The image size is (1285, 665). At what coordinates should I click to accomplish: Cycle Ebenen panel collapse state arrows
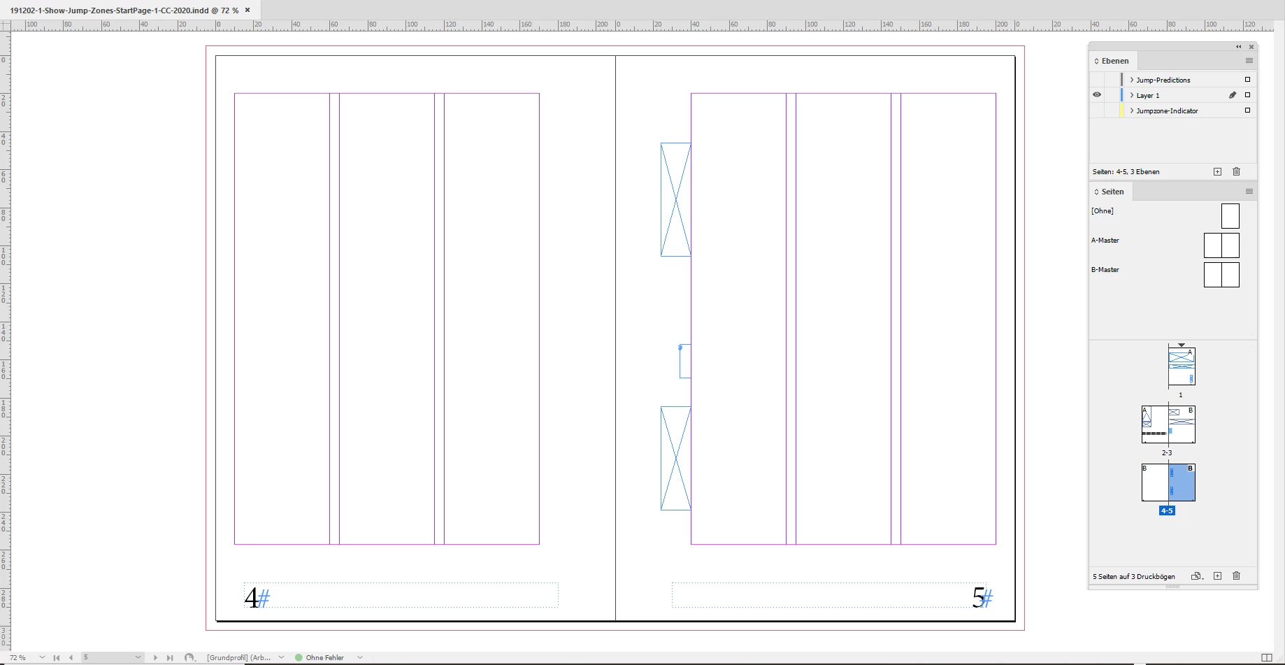[1096, 61]
